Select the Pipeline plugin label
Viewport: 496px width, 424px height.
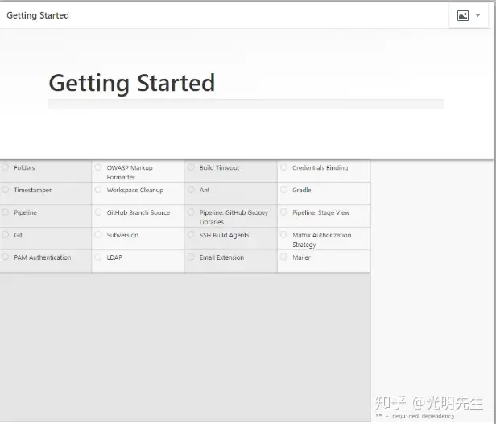[x=25, y=212]
